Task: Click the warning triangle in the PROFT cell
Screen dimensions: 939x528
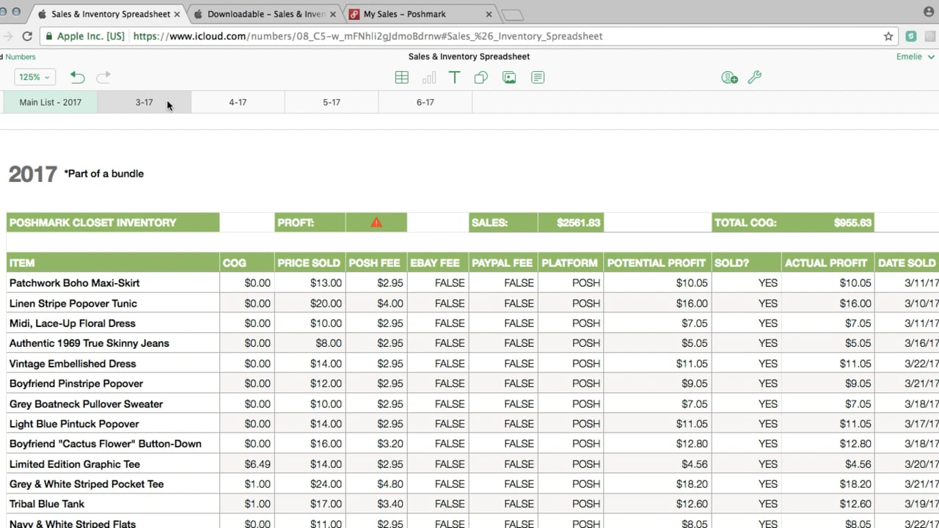Action: coord(376,223)
